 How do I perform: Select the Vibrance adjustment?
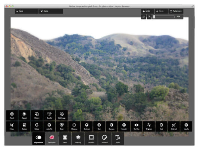click(74, 126)
